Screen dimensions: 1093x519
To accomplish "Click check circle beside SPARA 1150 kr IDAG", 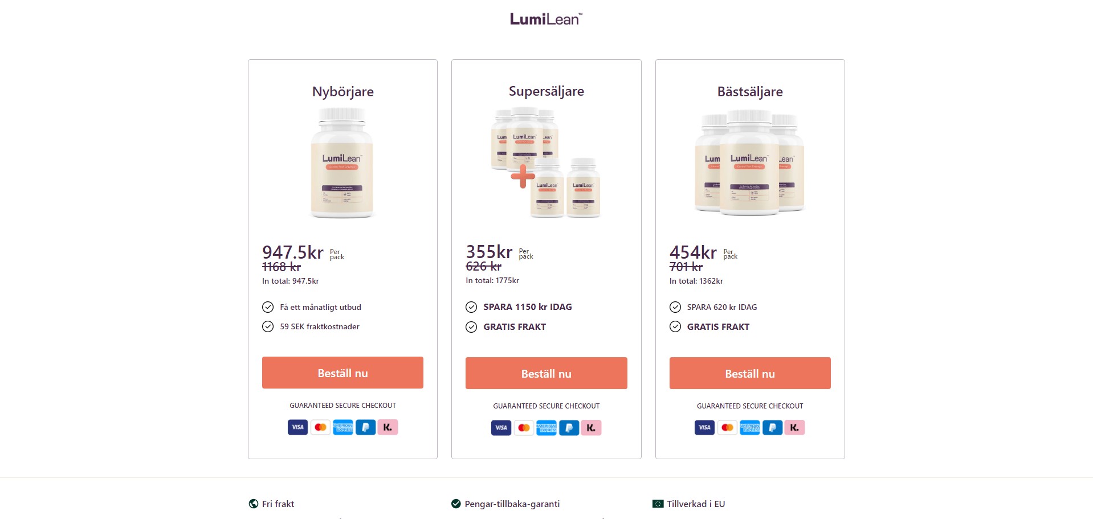I will coord(471,307).
